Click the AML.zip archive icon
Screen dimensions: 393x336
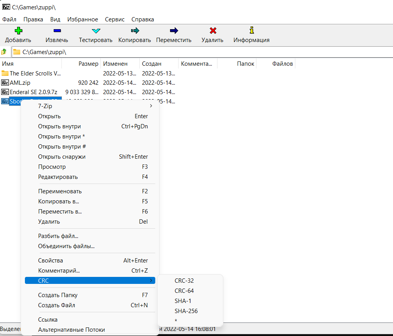(x=5, y=83)
